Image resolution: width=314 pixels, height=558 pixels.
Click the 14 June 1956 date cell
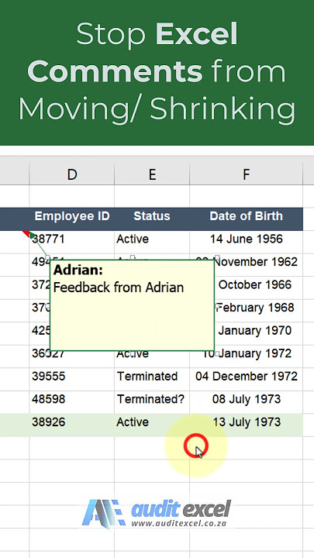pos(246,239)
